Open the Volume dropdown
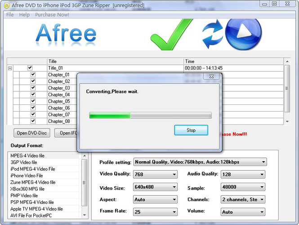The width and height of the screenshot is (299, 225). pyautogui.click(x=243, y=212)
